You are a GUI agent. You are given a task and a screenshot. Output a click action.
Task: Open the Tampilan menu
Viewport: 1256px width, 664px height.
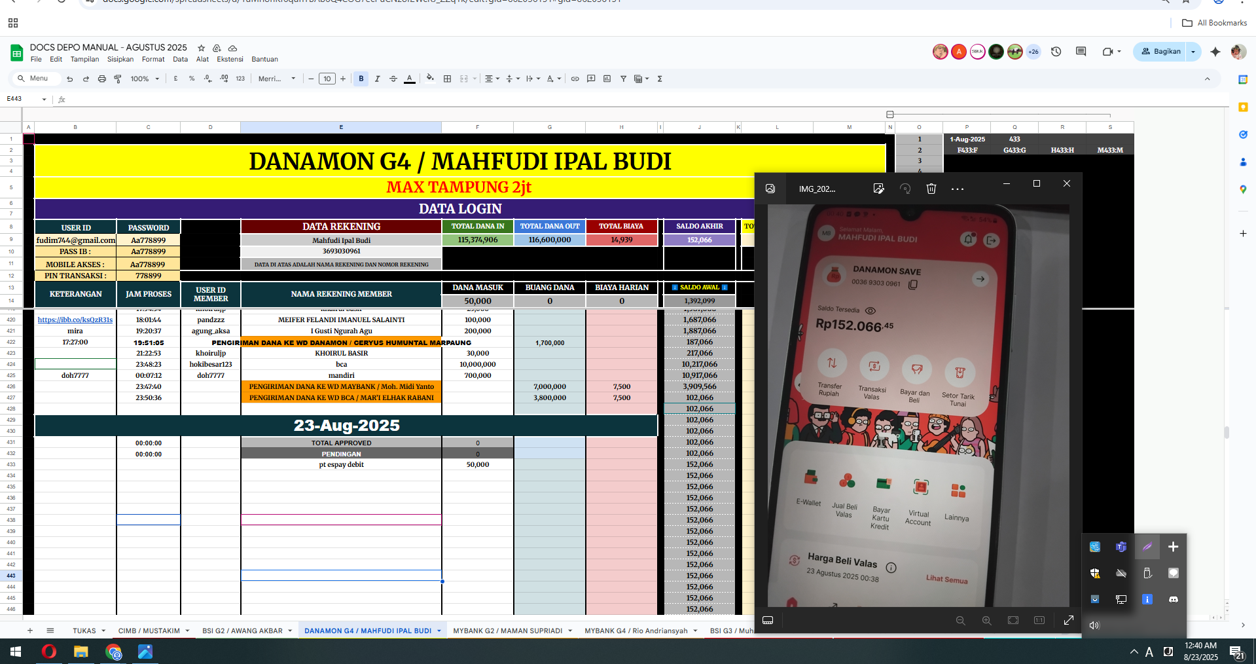coord(85,59)
